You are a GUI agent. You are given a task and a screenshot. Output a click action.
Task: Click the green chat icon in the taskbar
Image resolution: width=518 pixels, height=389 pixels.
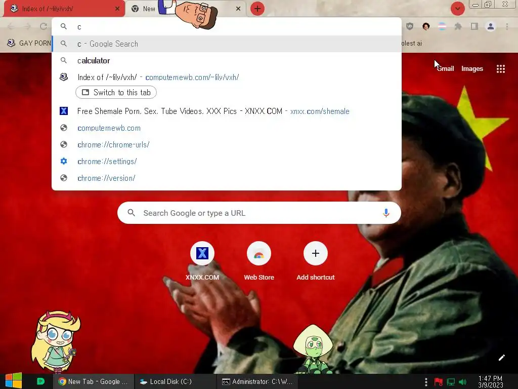click(x=40, y=381)
